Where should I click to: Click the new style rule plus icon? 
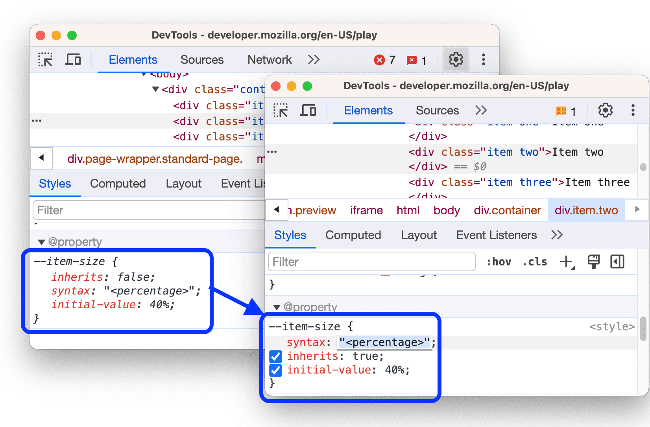click(x=567, y=261)
